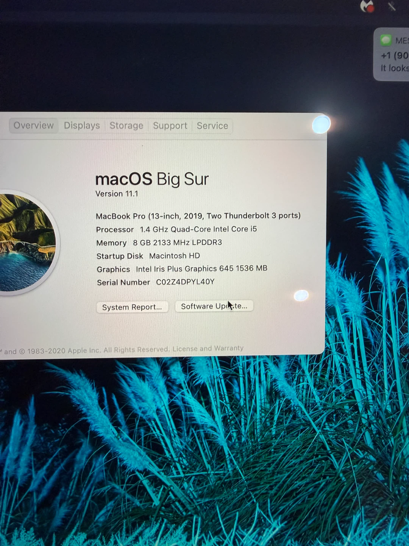Open the Displays tab
409x546 pixels.
pyautogui.click(x=82, y=126)
